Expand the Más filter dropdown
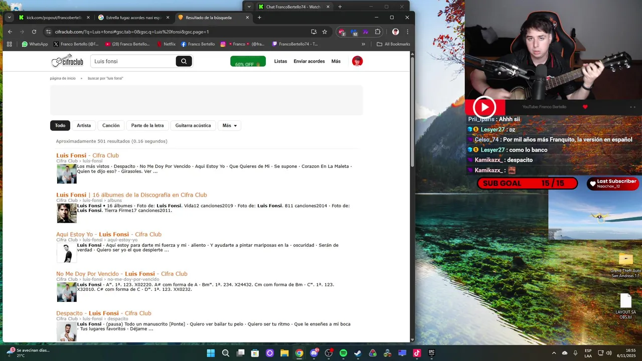This screenshot has width=642, height=361. coord(229,125)
